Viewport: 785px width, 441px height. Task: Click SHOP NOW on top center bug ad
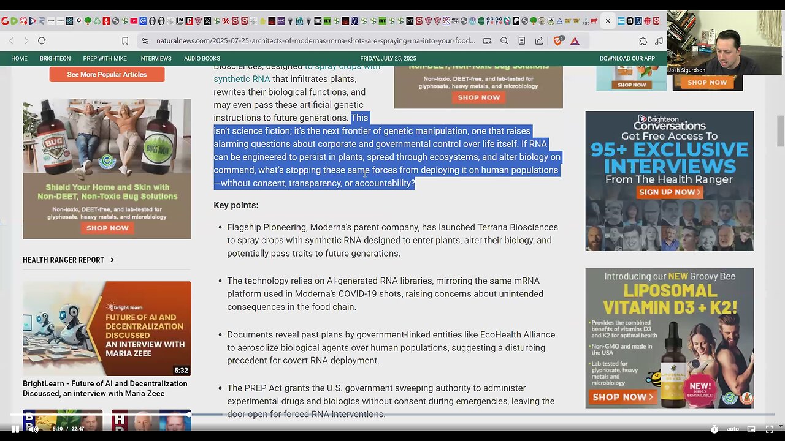coord(478,97)
